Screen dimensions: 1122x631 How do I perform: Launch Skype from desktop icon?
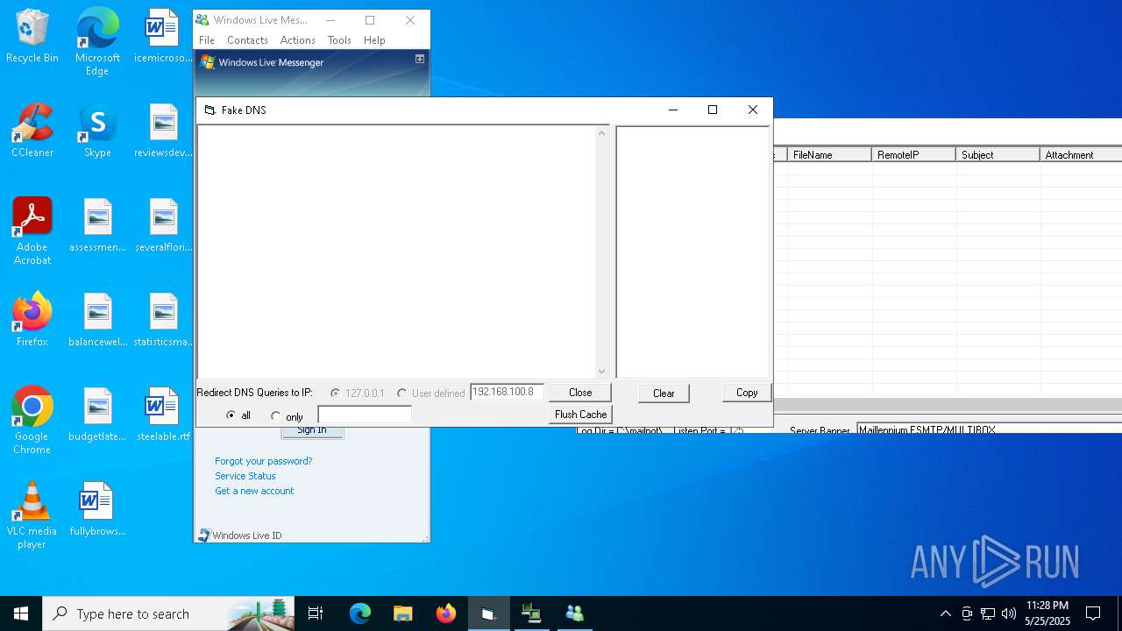pyautogui.click(x=97, y=131)
